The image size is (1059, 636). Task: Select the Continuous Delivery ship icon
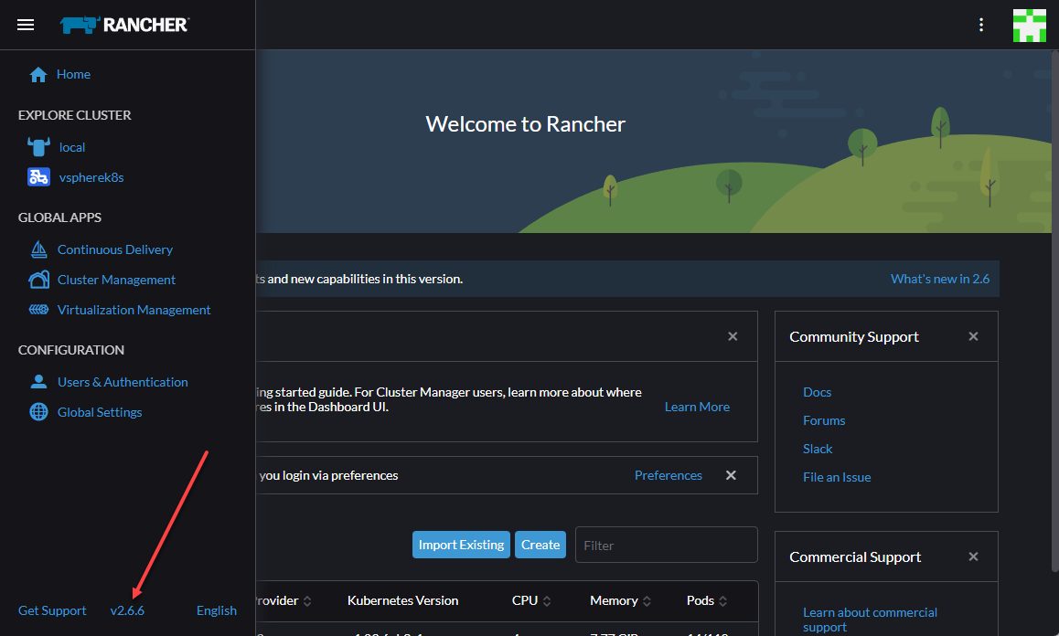(x=37, y=249)
